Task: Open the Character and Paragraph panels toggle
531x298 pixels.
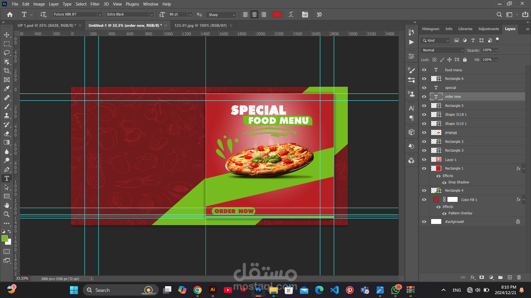Action: coord(305,15)
